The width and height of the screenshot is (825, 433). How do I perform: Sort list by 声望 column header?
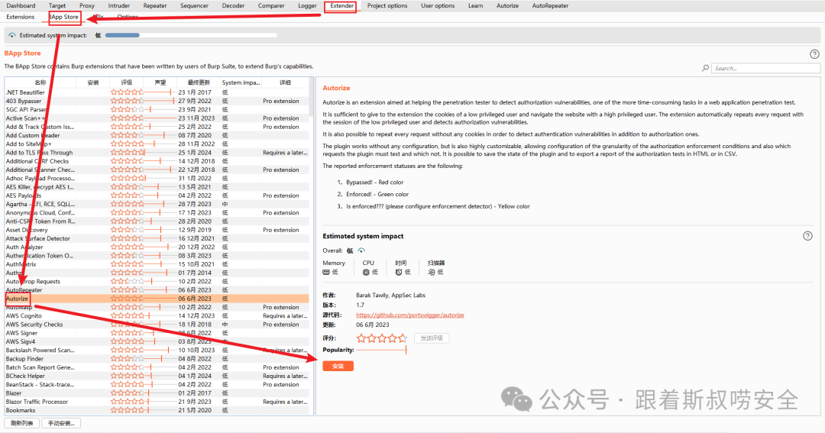160,82
